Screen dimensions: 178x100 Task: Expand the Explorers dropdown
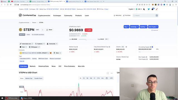[x=40, y=44]
